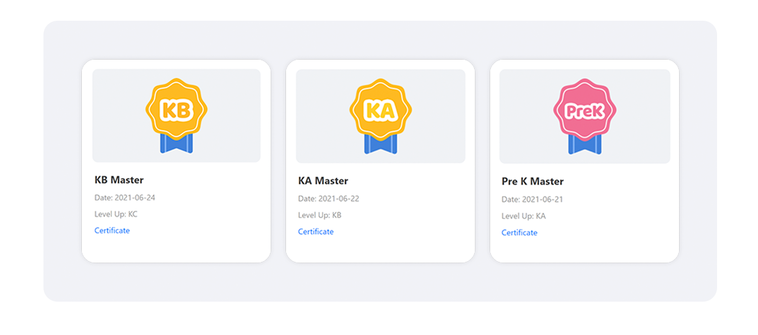Click the gold KB badge icon
This screenshot has height=335, width=758.
tap(176, 109)
